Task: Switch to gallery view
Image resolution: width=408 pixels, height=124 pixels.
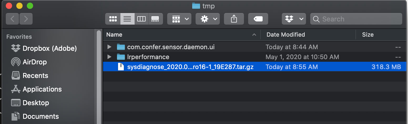Action: 155,19
